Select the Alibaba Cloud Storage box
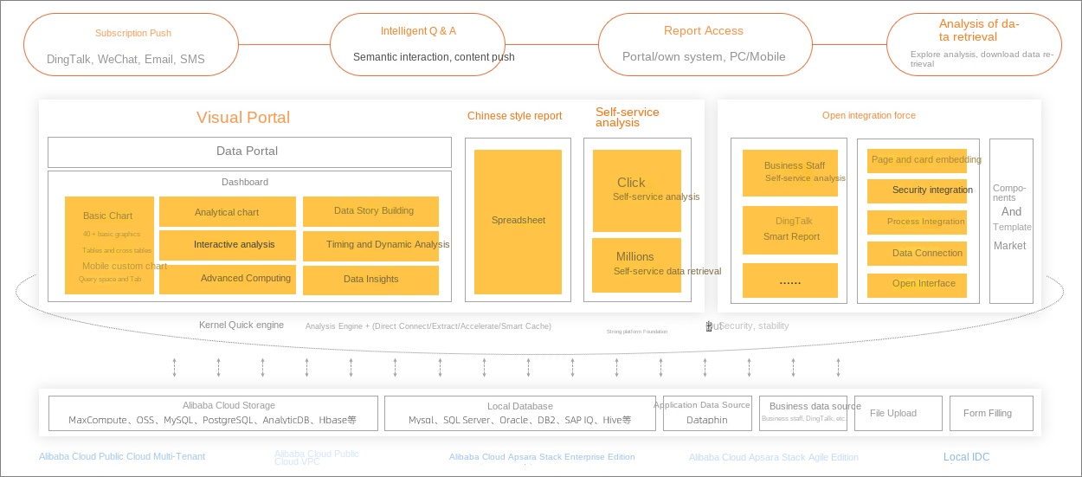Screen dimensions: 1082x477 click(213, 413)
